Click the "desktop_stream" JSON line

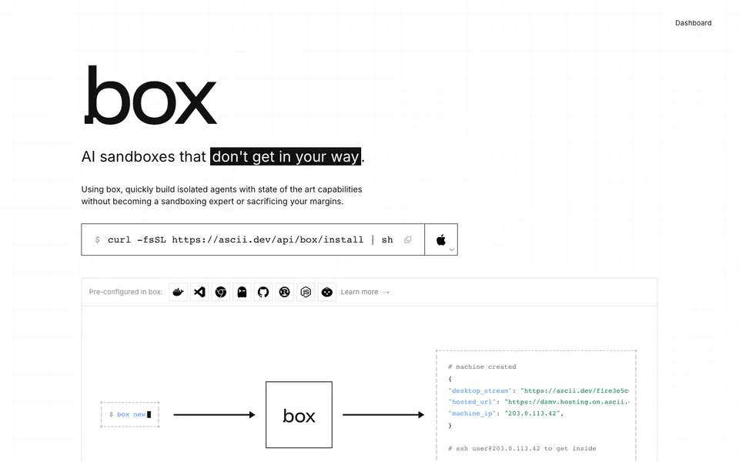pyautogui.click(x=538, y=390)
